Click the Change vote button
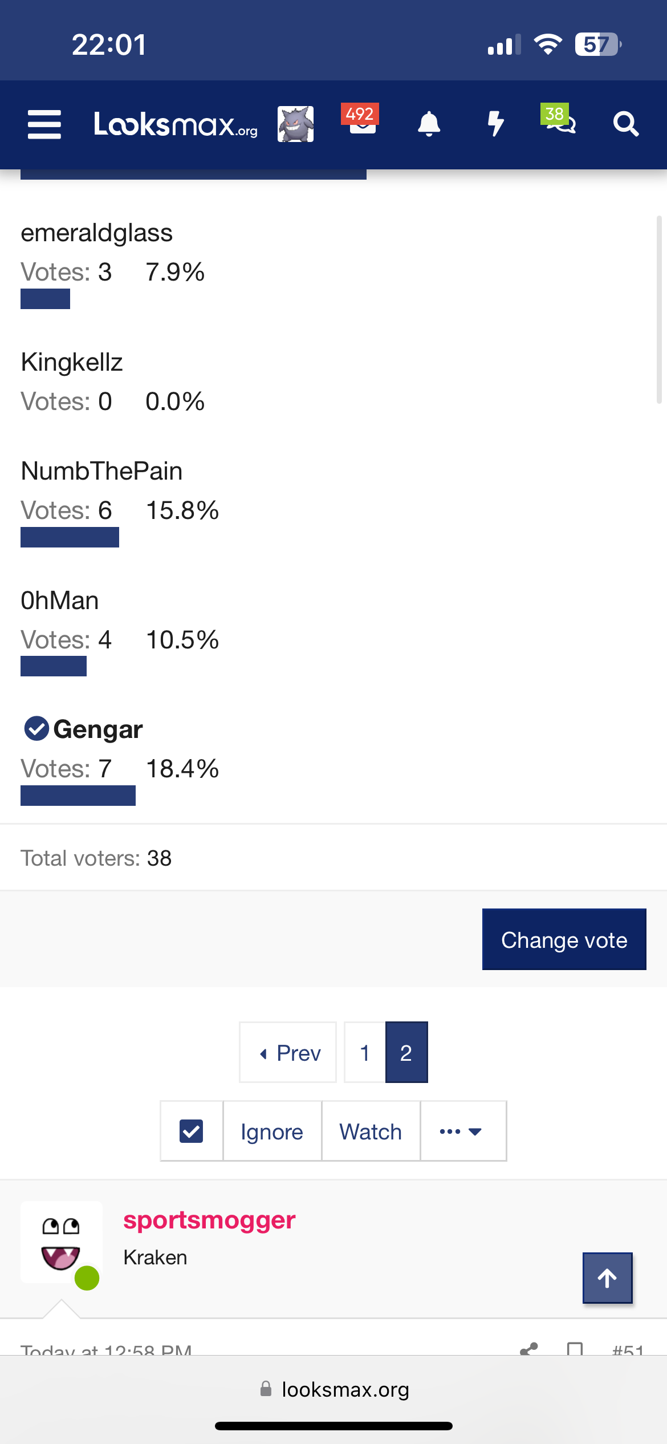Viewport: 667px width, 1444px height. (564, 939)
